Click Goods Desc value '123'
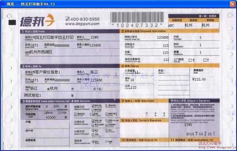 tap(166, 45)
